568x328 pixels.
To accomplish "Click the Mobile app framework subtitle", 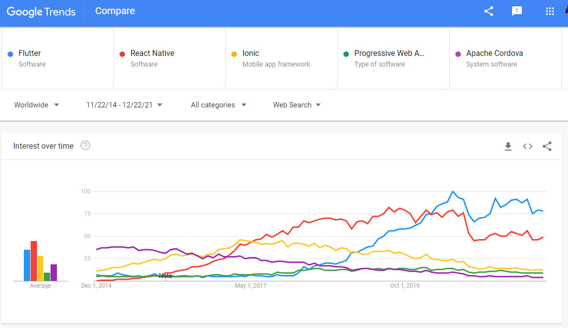I will tap(276, 64).
